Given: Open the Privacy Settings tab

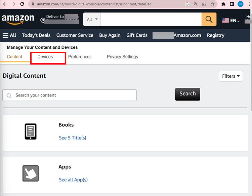Looking at the screenshot, I should click(x=122, y=57).
